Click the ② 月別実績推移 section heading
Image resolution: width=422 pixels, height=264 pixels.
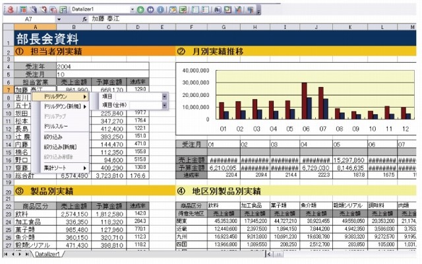(210, 51)
